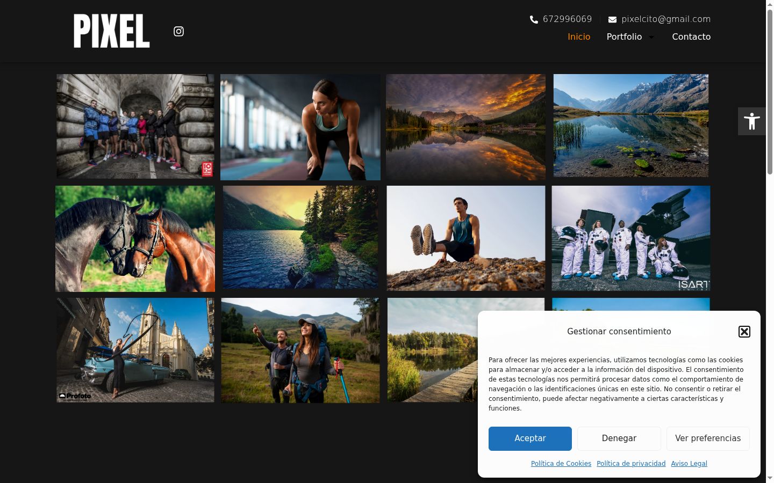
Task: Close the cookie consent dialog
Action: point(744,332)
